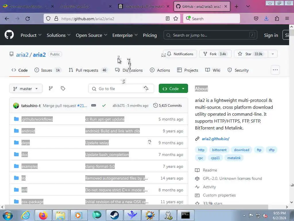Open the Windows Start button
The height and width of the screenshot is (221, 294).
[8, 215]
